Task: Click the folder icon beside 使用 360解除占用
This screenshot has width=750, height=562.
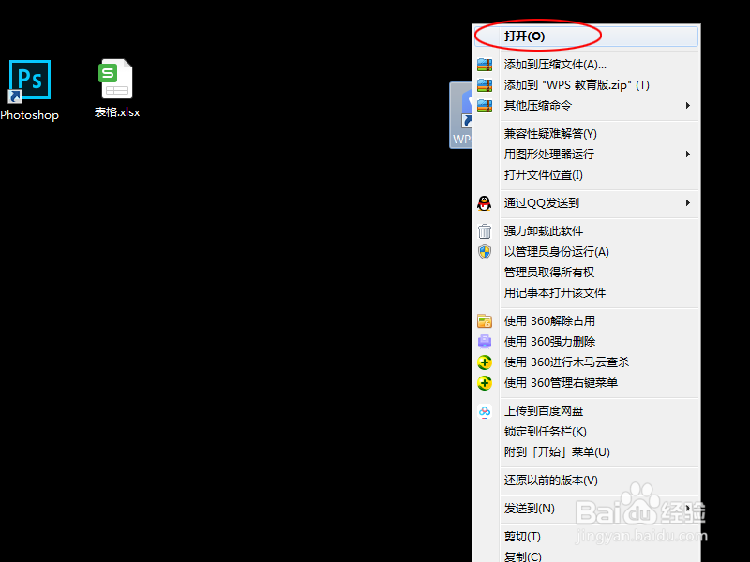Action: pyautogui.click(x=485, y=321)
